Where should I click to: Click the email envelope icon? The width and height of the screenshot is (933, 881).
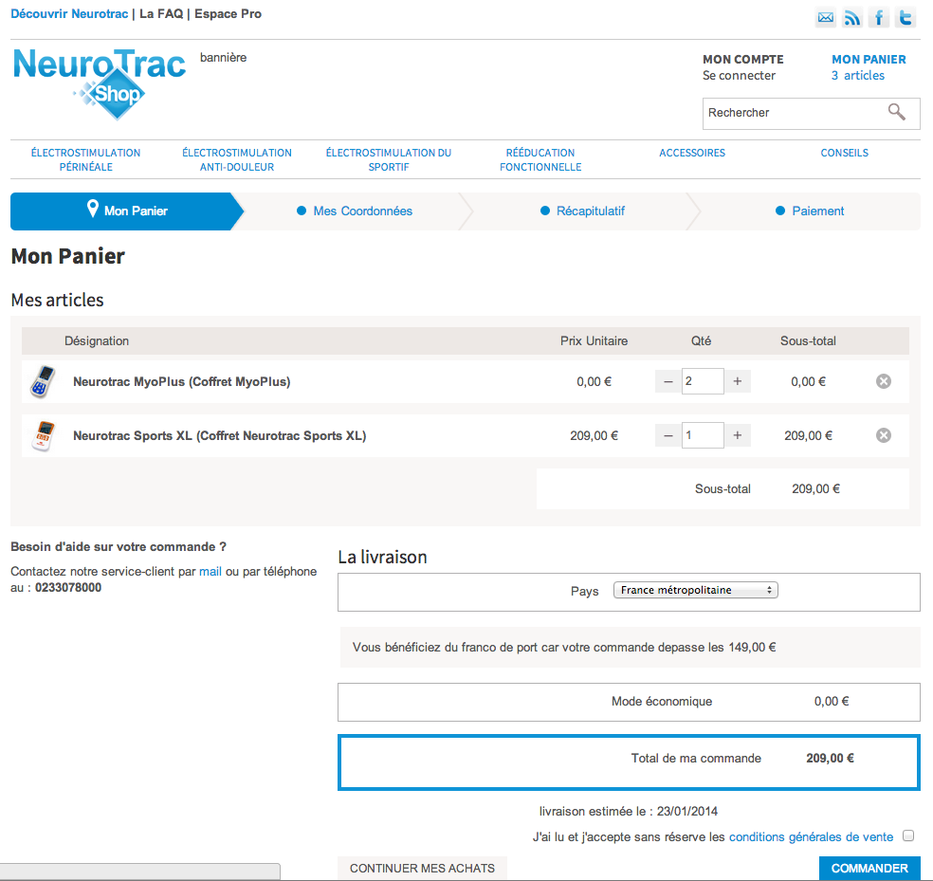coord(825,17)
